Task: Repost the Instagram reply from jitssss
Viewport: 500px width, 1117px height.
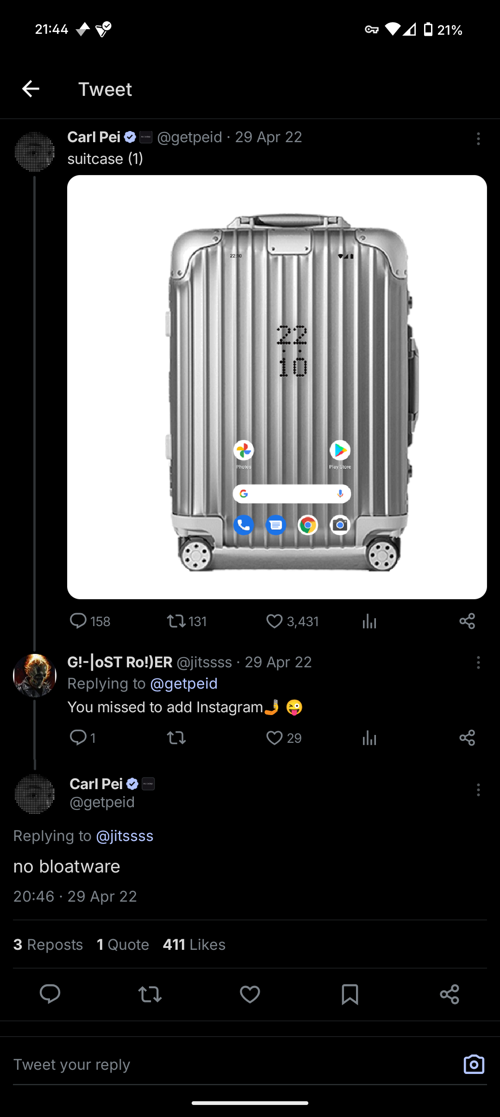Action: click(x=176, y=738)
